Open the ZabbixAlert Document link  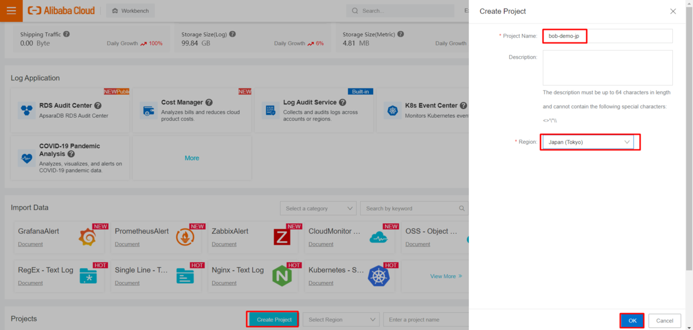[224, 244]
